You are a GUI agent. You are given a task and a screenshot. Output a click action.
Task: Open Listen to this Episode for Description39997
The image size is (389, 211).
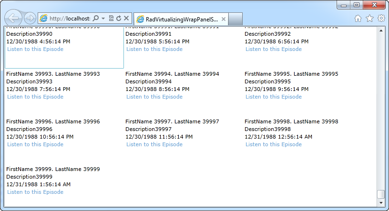point(154,144)
